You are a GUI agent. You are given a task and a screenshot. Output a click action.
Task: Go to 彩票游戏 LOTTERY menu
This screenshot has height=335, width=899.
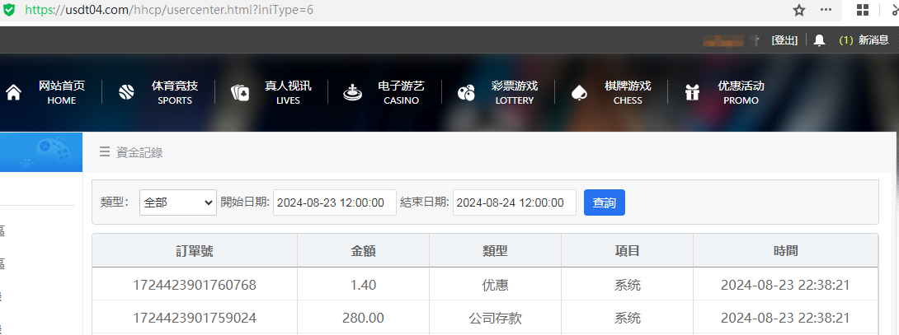[x=514, y=92]
